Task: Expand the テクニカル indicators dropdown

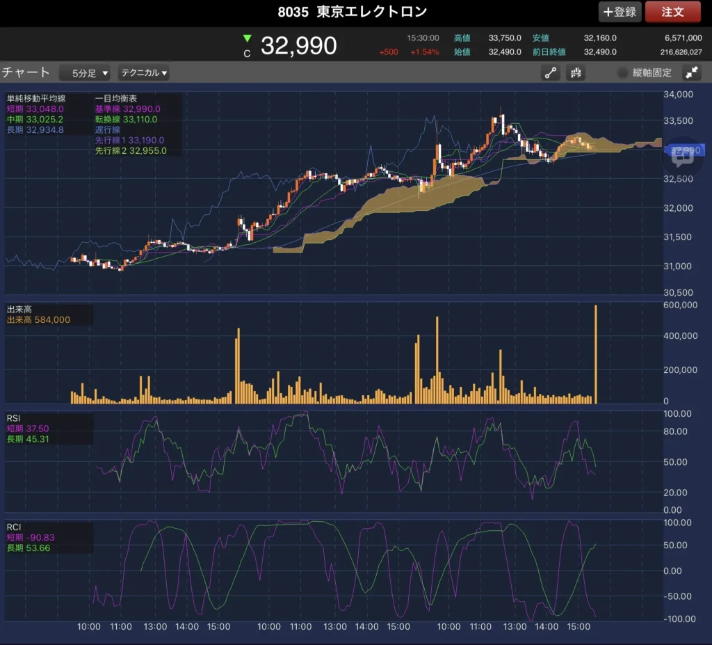Action: (x=144, y=72)
